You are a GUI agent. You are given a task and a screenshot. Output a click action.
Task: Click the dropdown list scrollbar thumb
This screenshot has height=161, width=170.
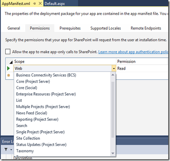pos(113,109)
